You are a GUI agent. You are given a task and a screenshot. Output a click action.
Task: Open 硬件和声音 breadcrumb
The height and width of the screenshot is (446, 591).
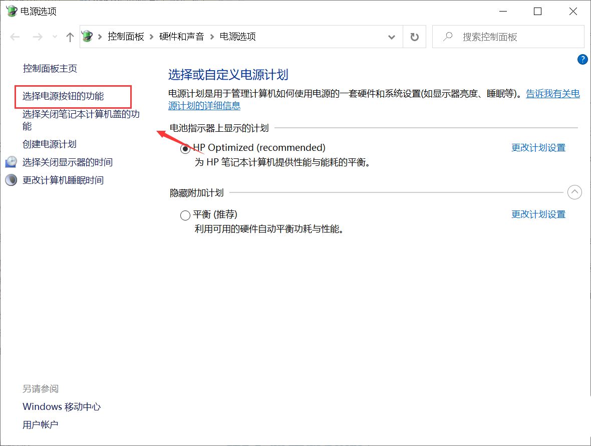point(182,37)
